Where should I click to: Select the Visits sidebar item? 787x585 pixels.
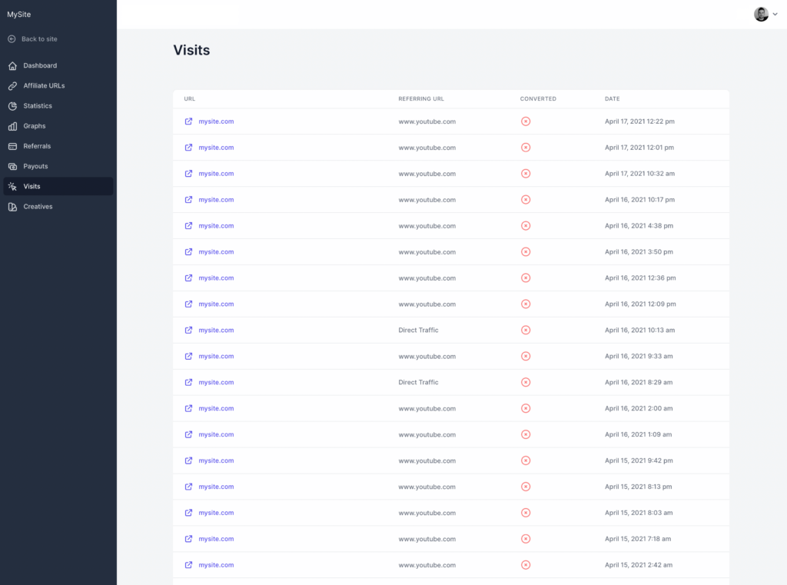pos(58,186)
